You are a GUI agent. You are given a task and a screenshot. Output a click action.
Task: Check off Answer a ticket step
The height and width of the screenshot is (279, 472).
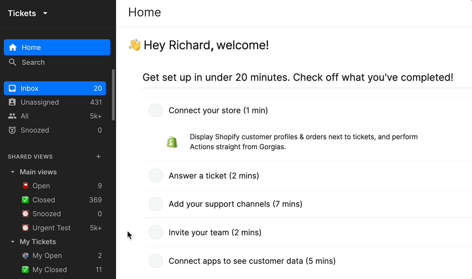[x=156, y=175]
